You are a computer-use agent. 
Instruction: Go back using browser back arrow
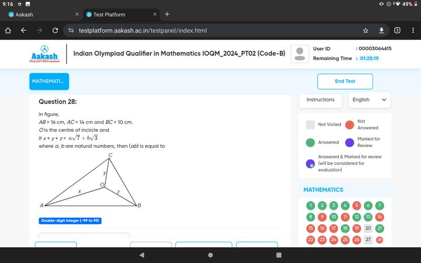[x=24, y=31]
